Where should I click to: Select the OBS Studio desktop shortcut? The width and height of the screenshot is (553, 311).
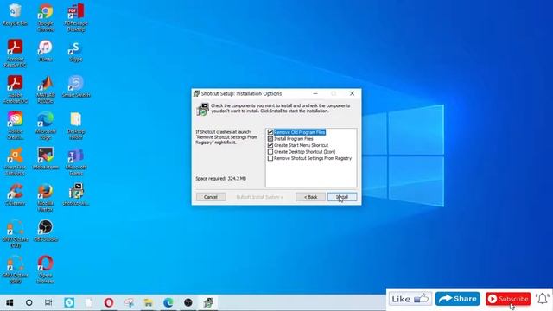point(46,231)
